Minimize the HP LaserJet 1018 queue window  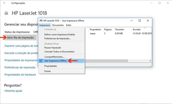132,21
